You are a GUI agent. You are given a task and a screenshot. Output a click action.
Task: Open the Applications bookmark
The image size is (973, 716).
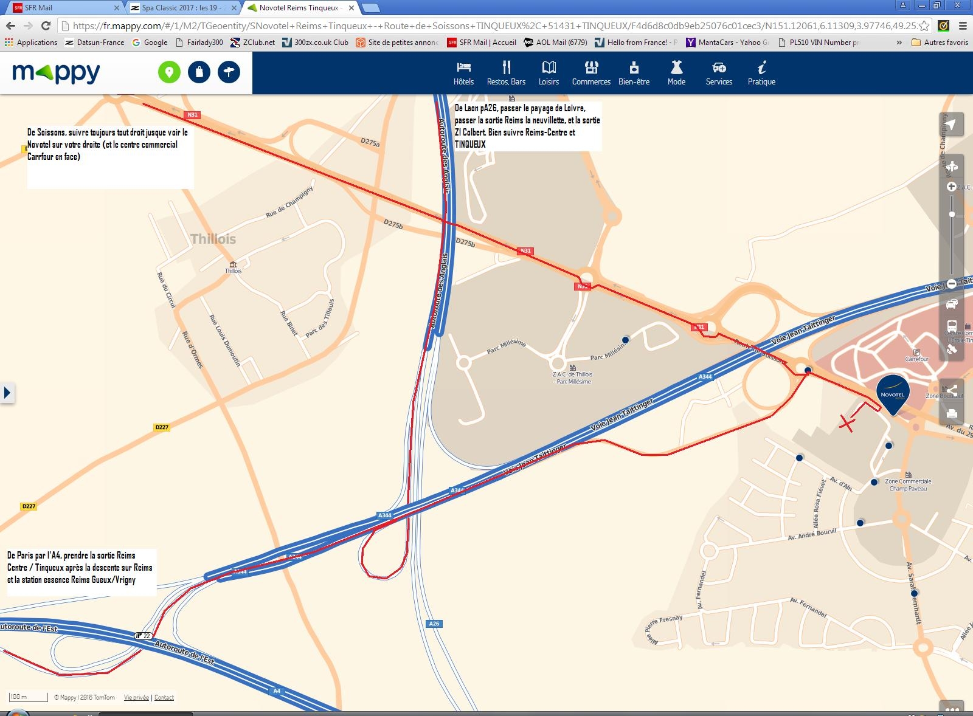point(31,43)
